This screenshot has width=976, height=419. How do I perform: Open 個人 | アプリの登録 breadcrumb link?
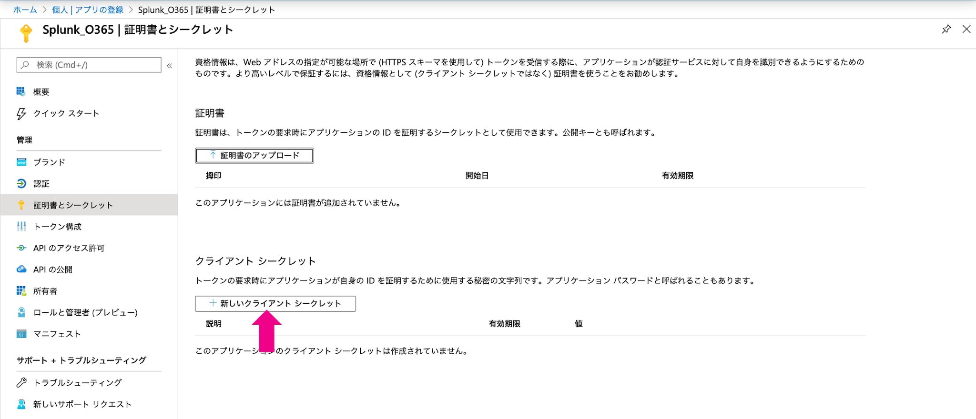tap(88, 10)
